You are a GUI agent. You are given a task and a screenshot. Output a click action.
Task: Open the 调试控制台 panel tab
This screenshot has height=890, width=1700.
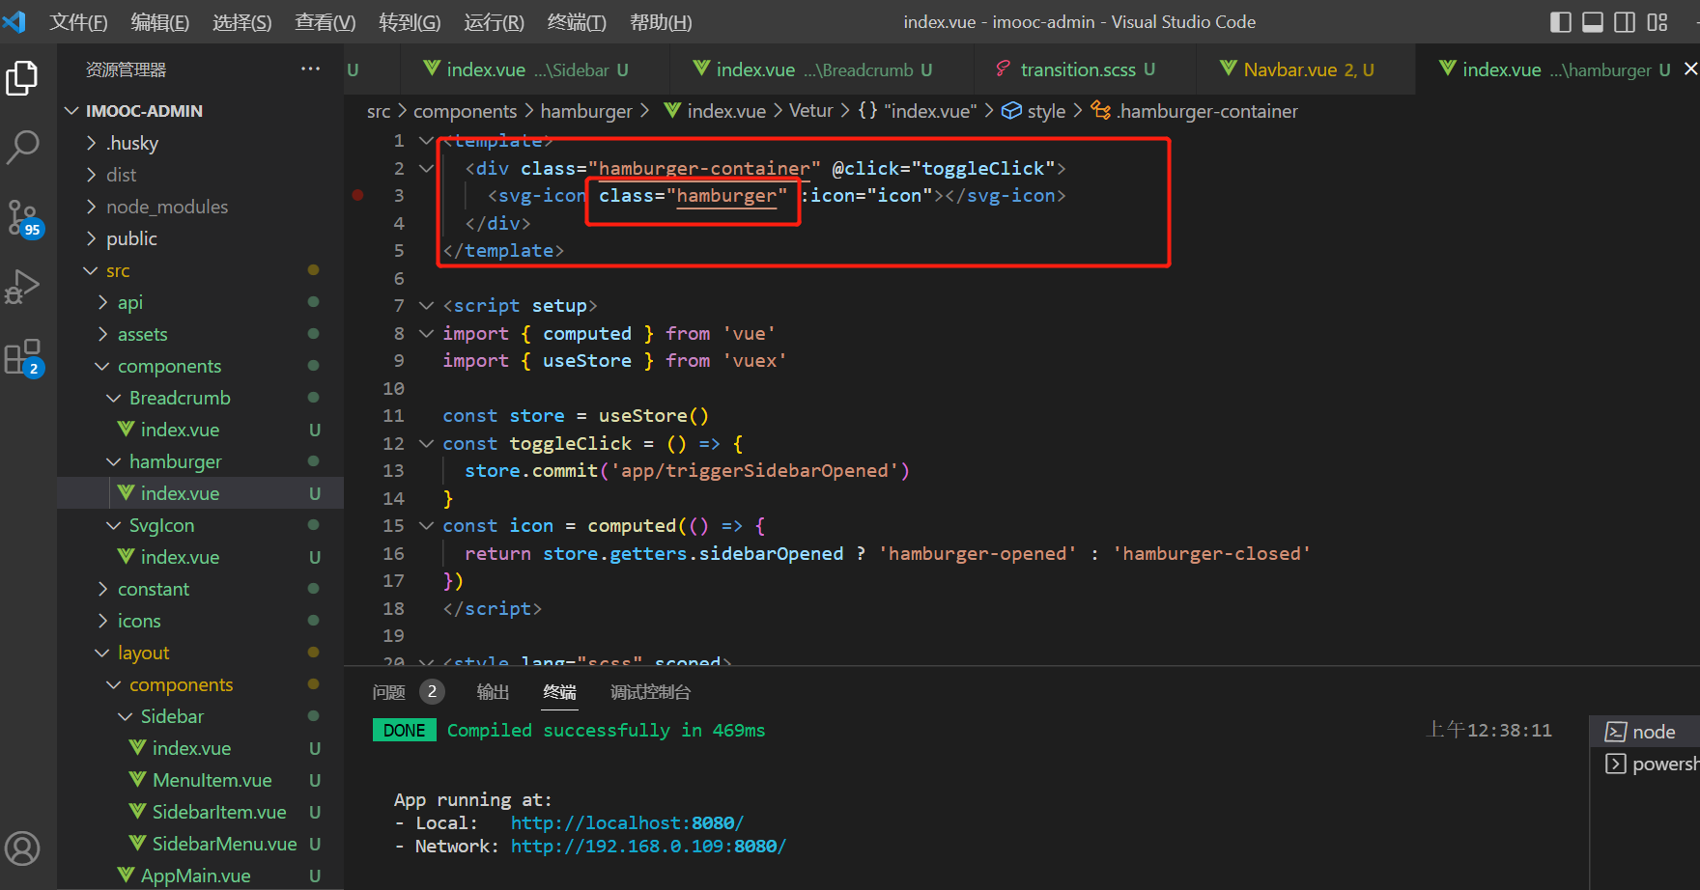650,692
